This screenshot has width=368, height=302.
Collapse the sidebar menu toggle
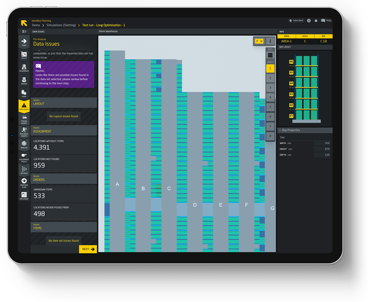coord(24,32)
